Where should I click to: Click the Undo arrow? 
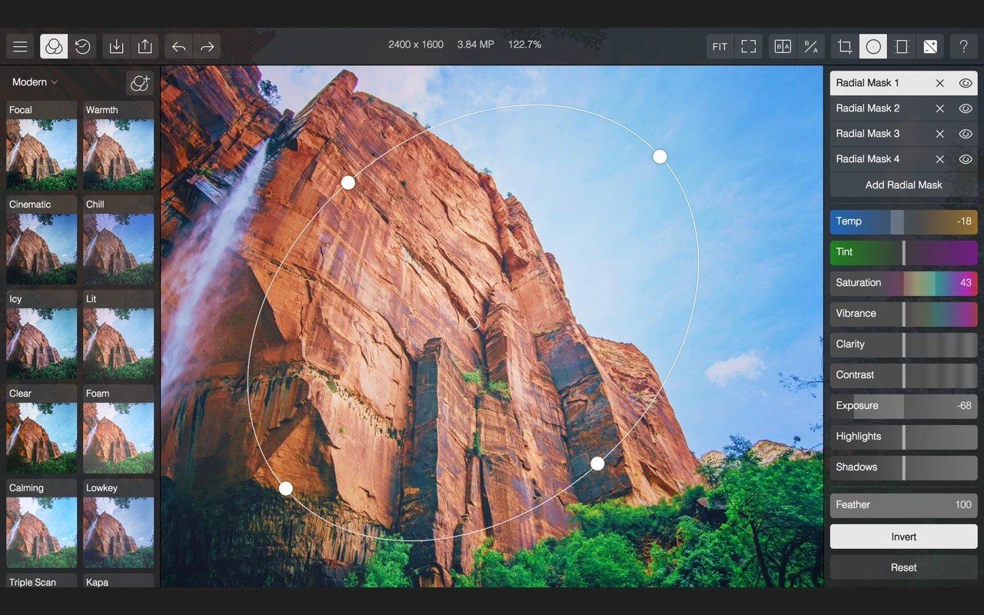point(178,46)
